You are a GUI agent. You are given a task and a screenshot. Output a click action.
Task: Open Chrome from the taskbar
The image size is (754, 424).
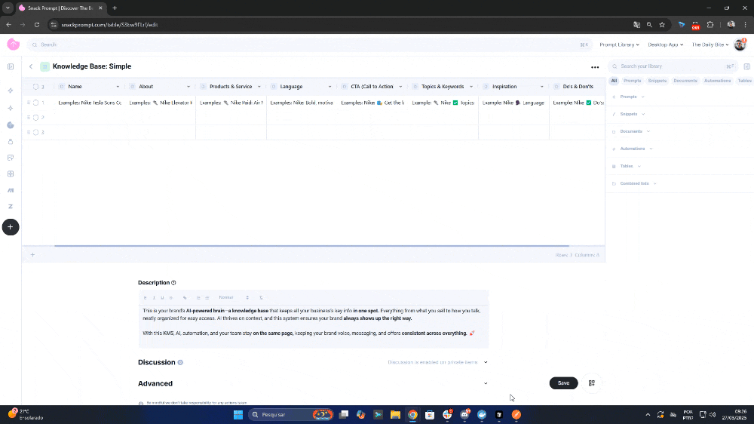[412, 415]
